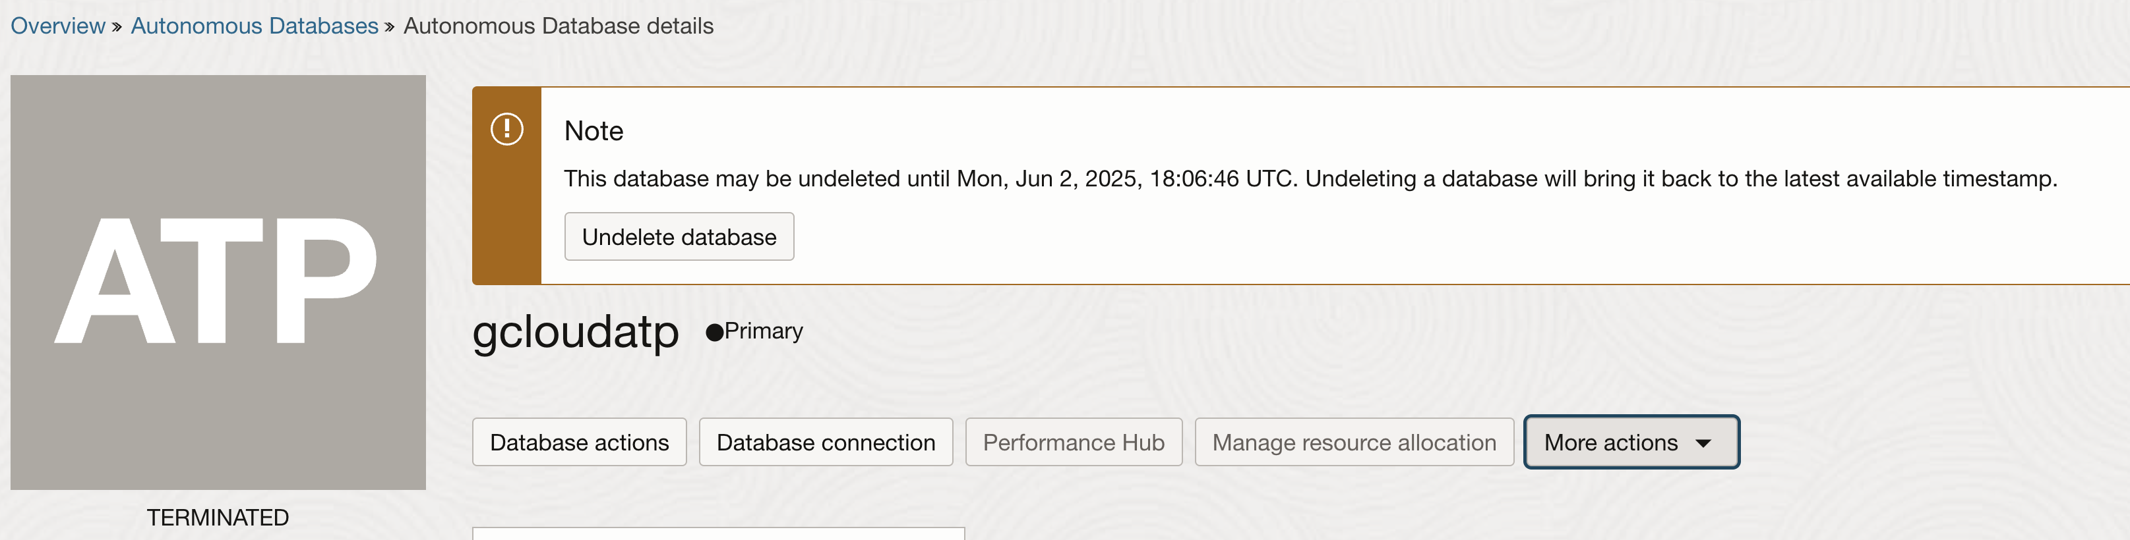Viewport: 2130px width, 540px height.
Task: Click the Autonomous Database details breadcrumb text
Action: [x=558, y=26]
